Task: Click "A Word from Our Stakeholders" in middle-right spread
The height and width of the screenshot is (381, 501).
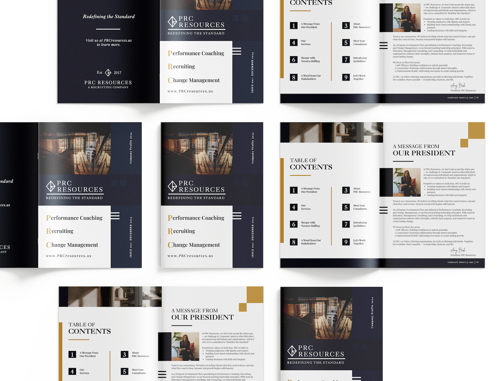Action: 311,242
